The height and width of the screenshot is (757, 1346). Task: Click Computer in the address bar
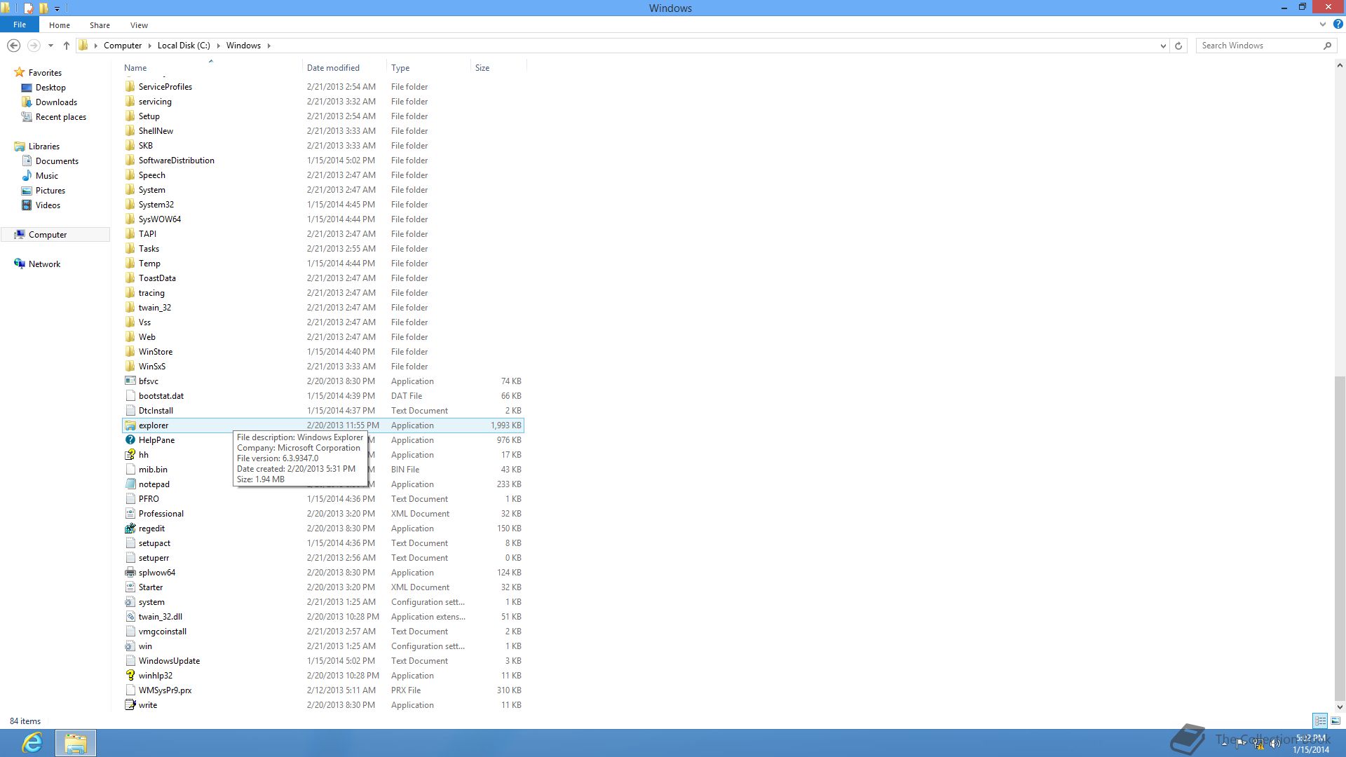[123, 46]
